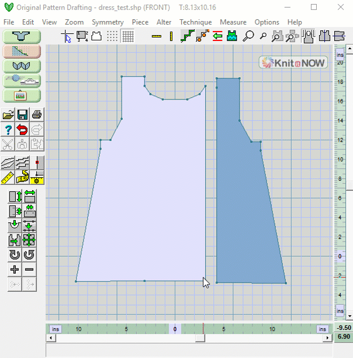Viewport: 353px width, 358px height.
Task: Open the stitch designer leaves button
Action: pos(22,66)
